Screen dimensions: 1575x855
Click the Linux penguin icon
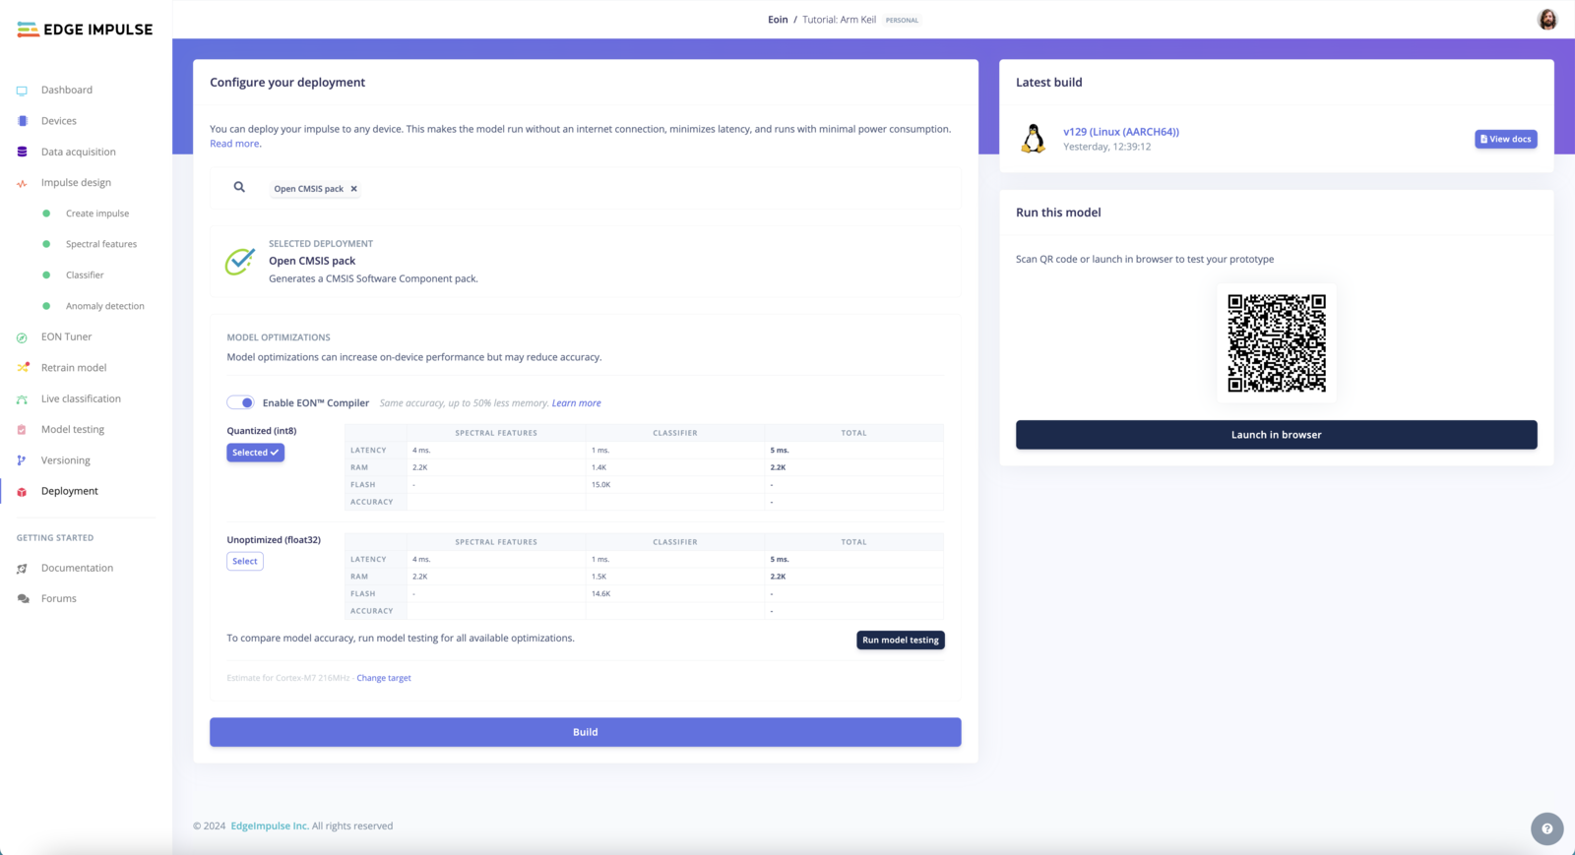[x=1034, y=139]
